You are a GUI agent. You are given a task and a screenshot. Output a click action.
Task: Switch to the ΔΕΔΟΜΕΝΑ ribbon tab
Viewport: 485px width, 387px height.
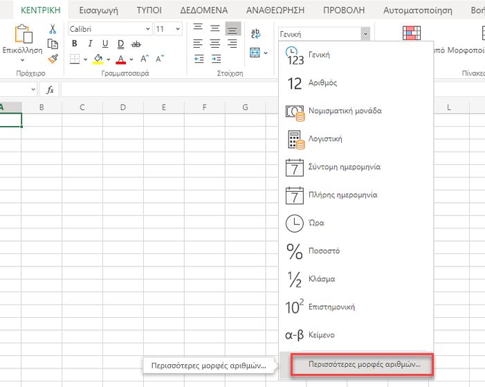[x=204, y=10]
